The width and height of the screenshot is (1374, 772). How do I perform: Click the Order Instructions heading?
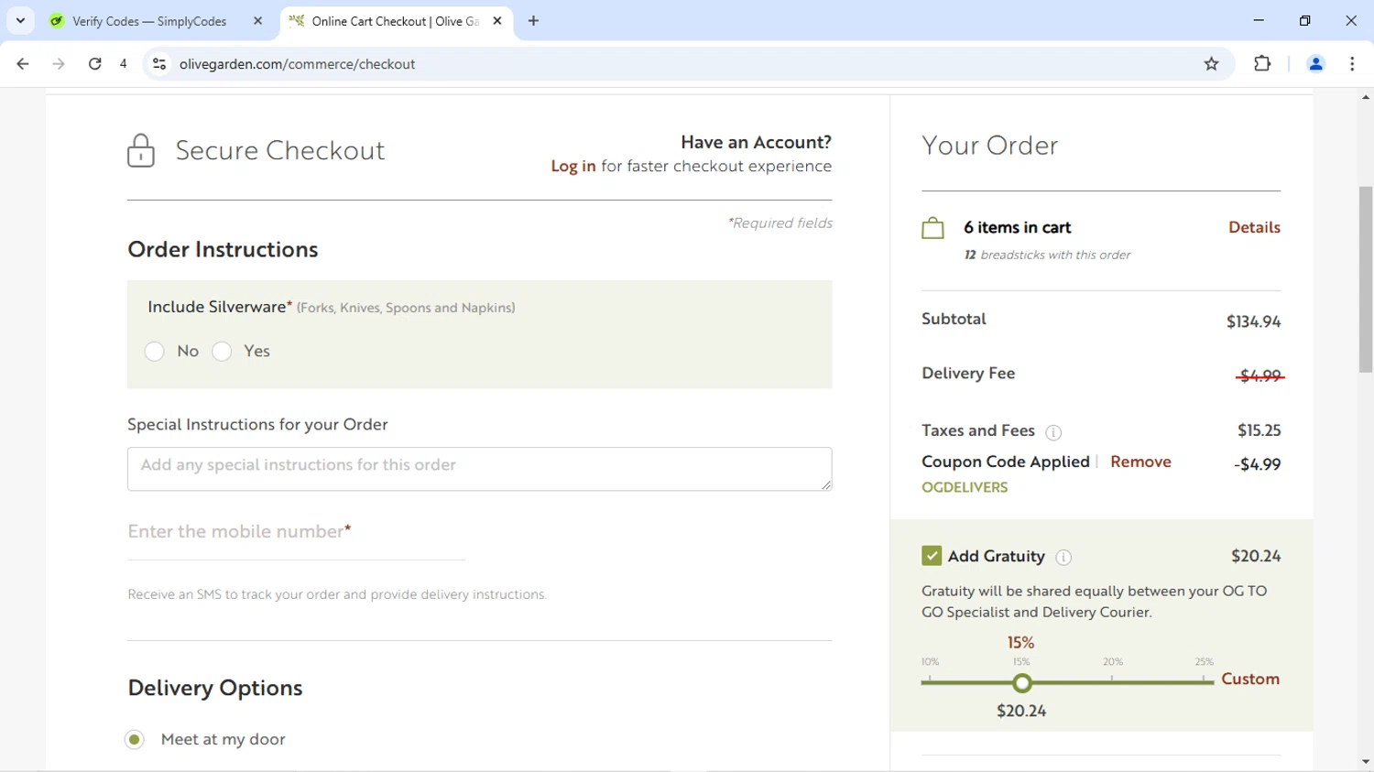223,250
